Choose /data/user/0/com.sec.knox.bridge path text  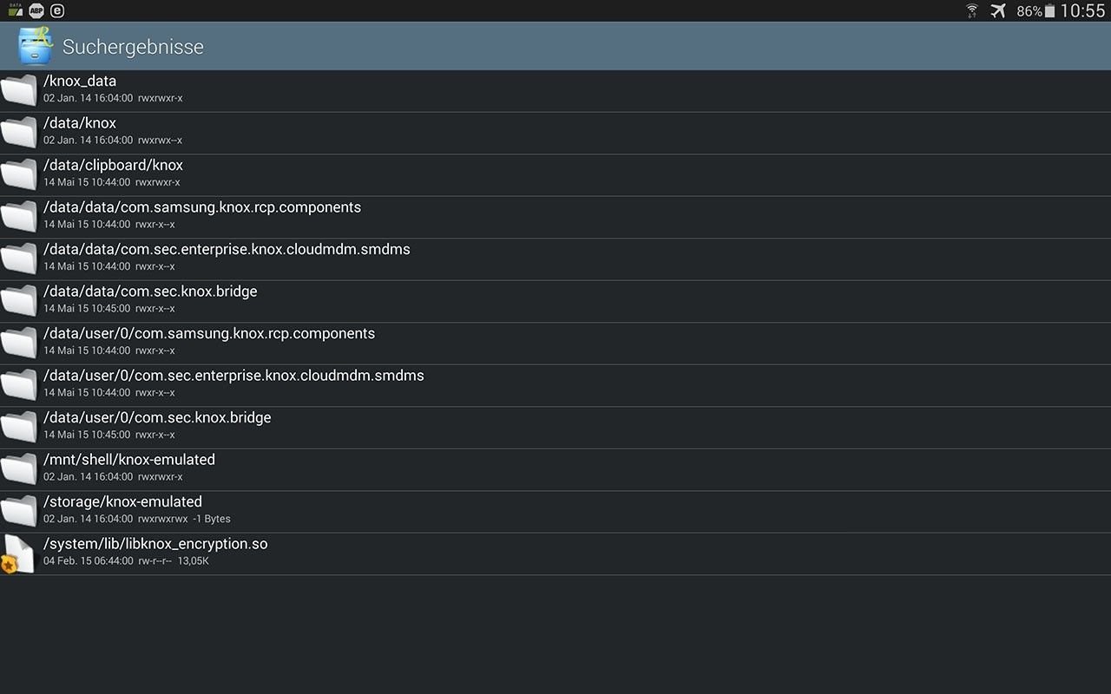point(157,417)
